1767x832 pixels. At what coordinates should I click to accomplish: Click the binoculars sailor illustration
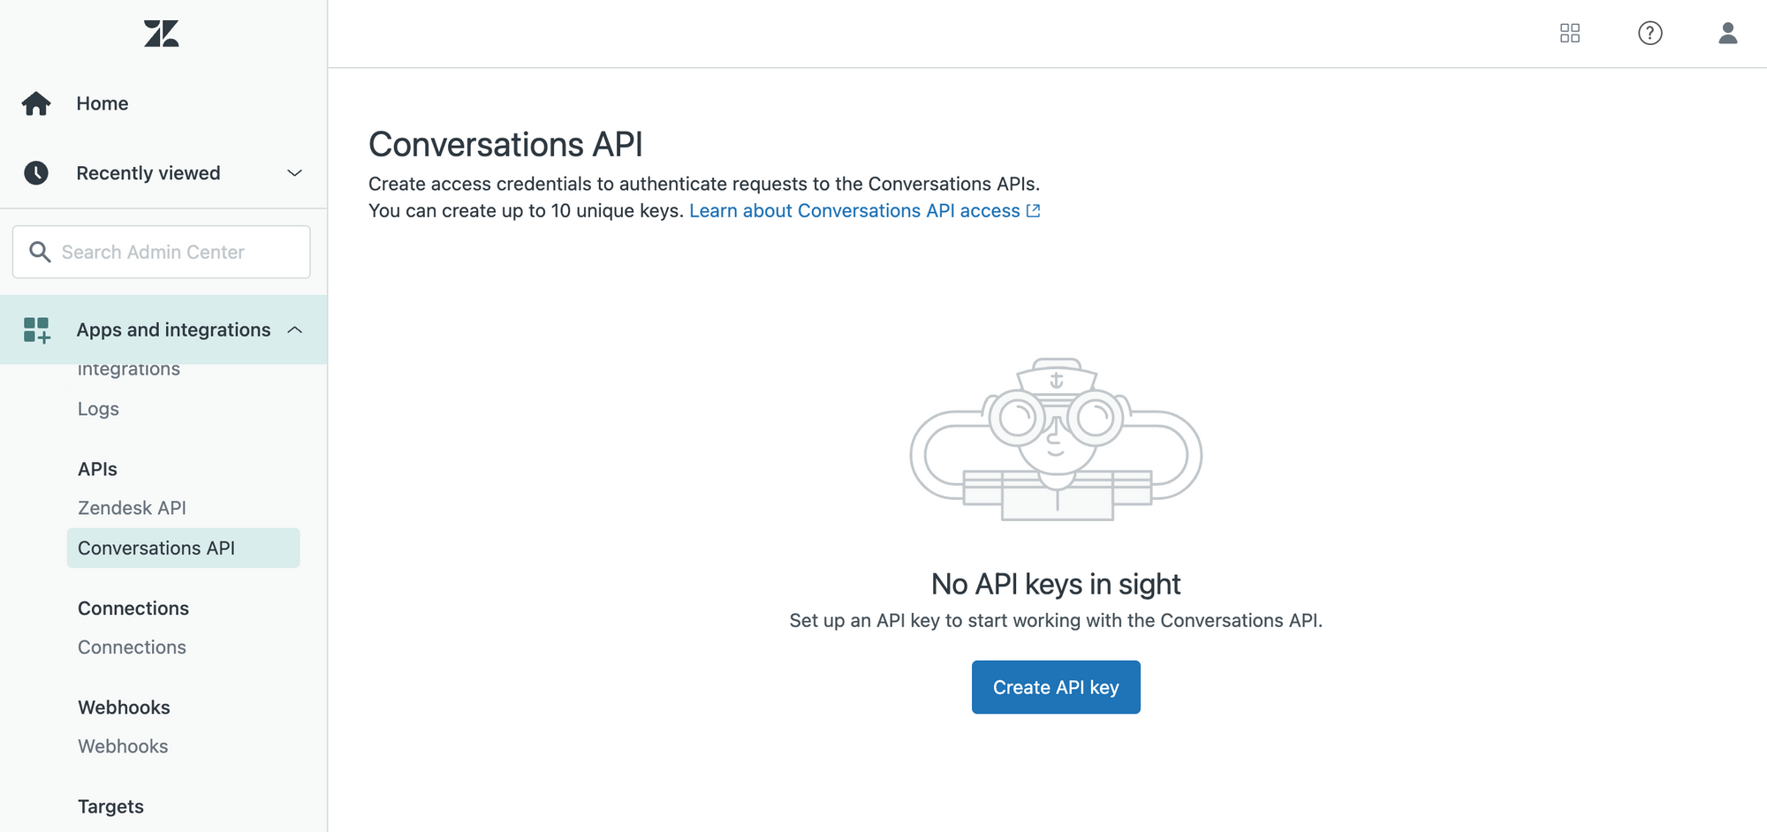pyautogui.click(x=1056, y=439)
